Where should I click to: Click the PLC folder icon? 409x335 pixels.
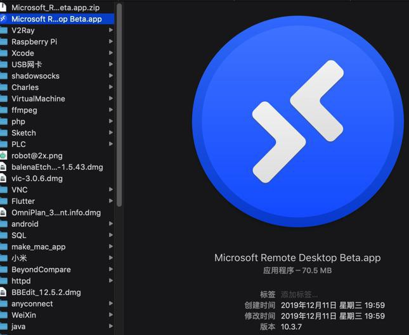click(x=3, y=144)
